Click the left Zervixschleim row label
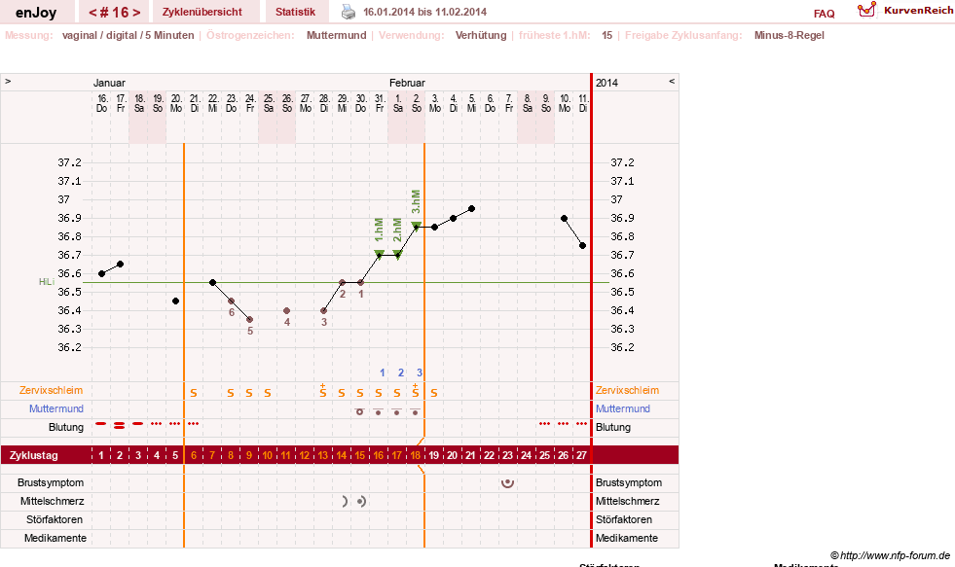The height and width of the screenshot is (567, 955). click(x=52, y=390)
